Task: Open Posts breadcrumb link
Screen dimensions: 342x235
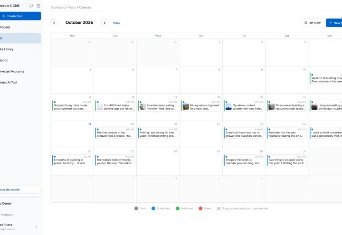Action: click(72, 8)
